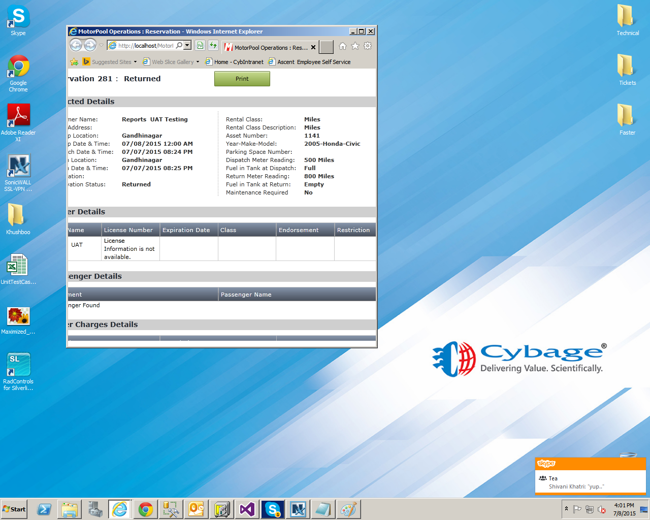Open Web Slice Gallery favorite
The image size is (650, 520).
tap(168, 62)
